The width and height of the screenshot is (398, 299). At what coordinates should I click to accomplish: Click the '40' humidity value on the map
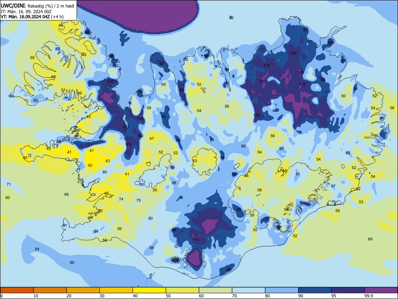point(25,157)
